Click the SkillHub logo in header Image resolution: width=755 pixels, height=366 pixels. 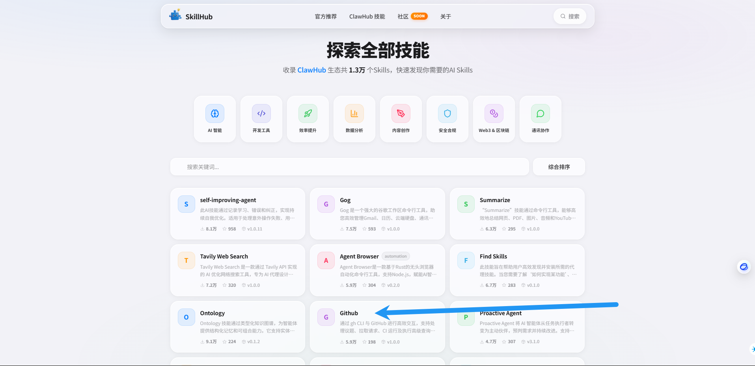(x=191, y=16)
